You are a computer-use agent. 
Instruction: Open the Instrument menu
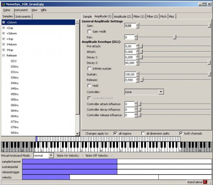(21, 10)
